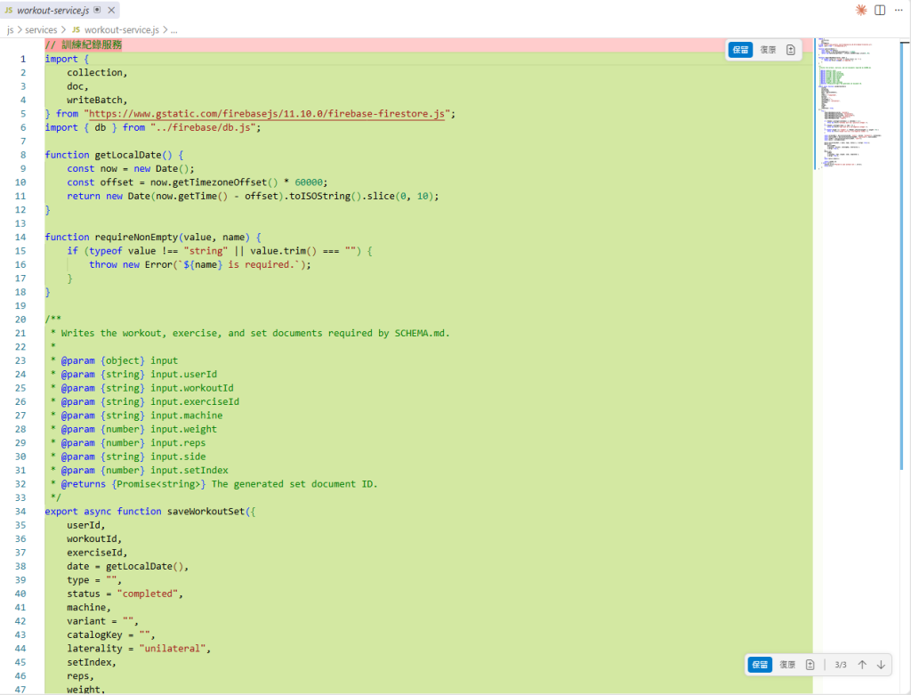This screenshot has height=695, width=911.
Task: Click the "@param {string} input.machine" doc line
Action: [x=136, y=416]
